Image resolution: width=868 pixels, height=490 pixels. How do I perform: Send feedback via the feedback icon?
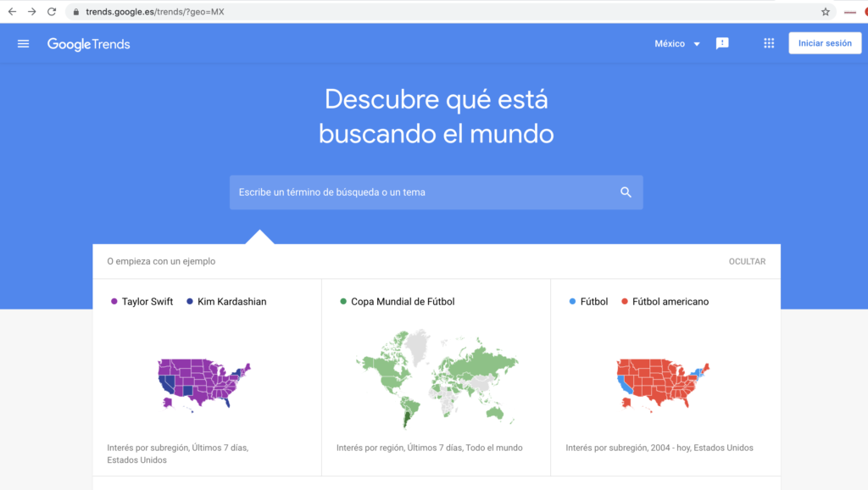tap(722, 43)
